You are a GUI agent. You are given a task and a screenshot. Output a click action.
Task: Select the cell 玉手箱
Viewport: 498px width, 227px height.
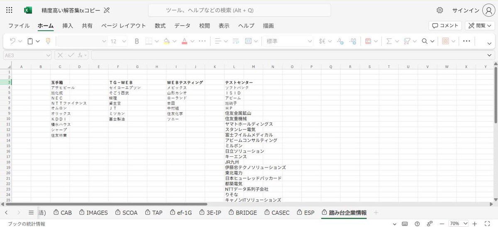coord(60,82)
